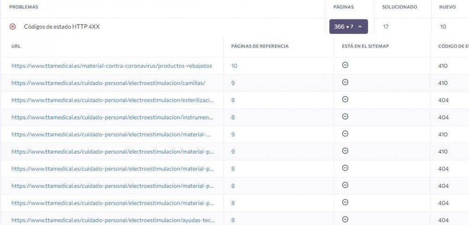Screen dimensions: 469x225
Task: Click the Solucionado value 17
Action: coord(386,27)
